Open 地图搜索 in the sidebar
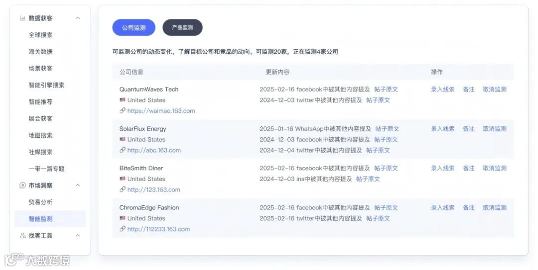 tap(40, 135)
